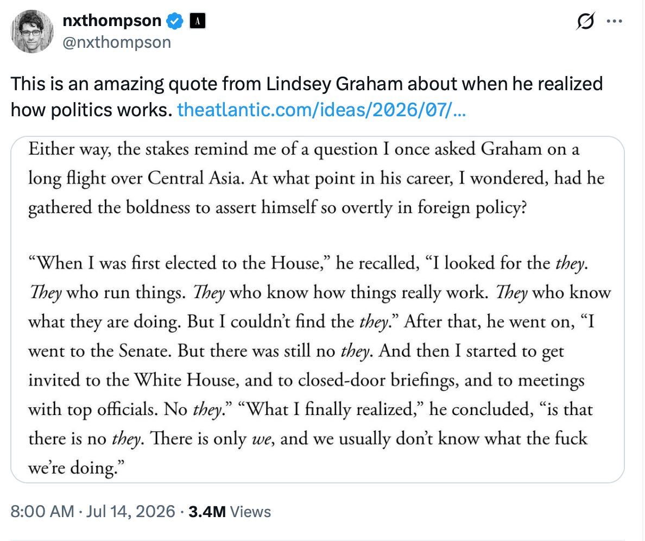Click the phrase 'closed-door briefings' in the excerpt
645x541 pixels.
coord(378,381)
